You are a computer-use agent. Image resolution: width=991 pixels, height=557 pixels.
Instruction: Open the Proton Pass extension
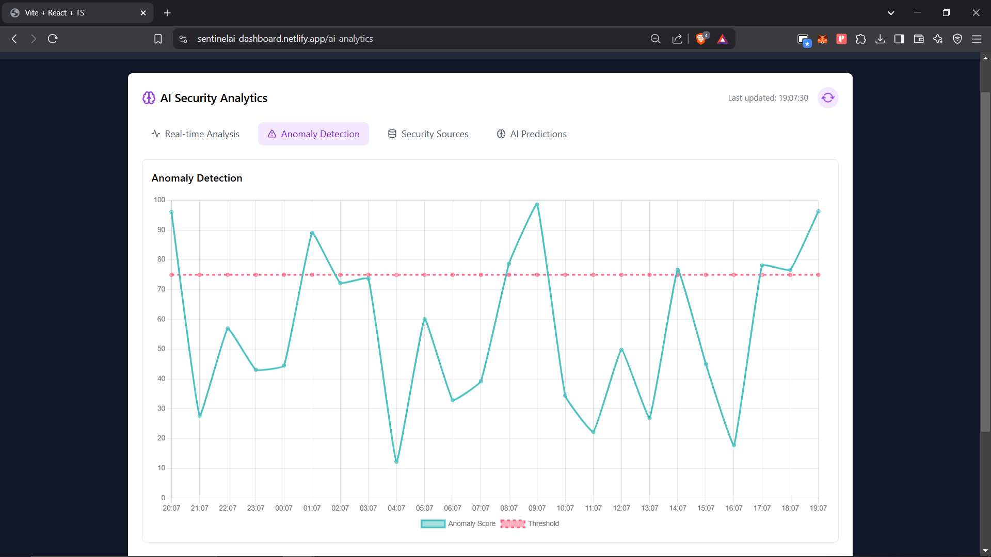(841, 39)
